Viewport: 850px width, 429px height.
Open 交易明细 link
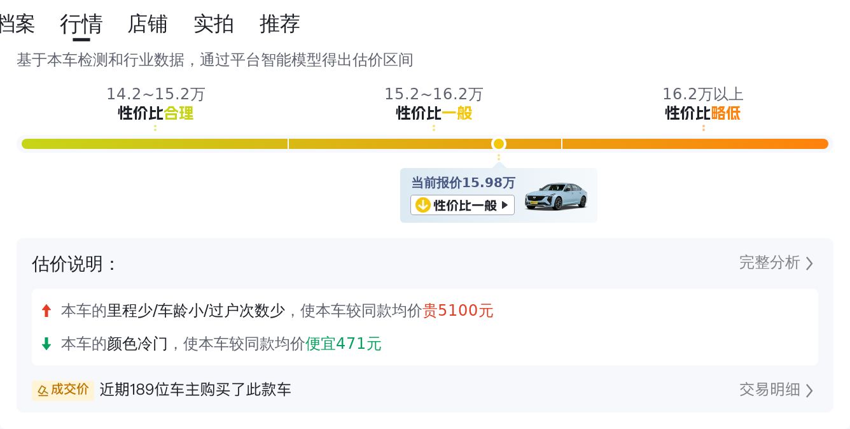click(x=770, y=389)
